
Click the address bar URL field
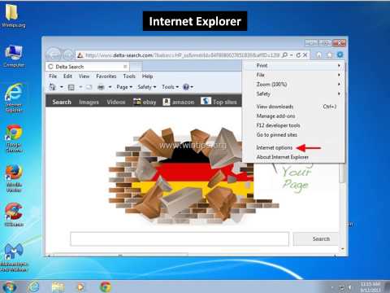click(x=182, y=55)
